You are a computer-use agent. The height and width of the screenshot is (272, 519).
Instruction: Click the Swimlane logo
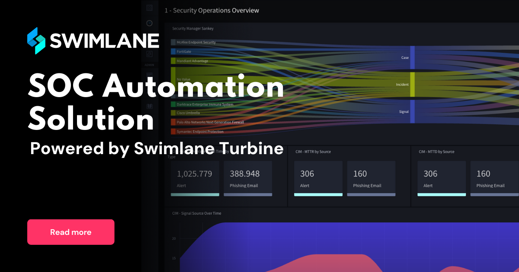[x=93, y=41]
